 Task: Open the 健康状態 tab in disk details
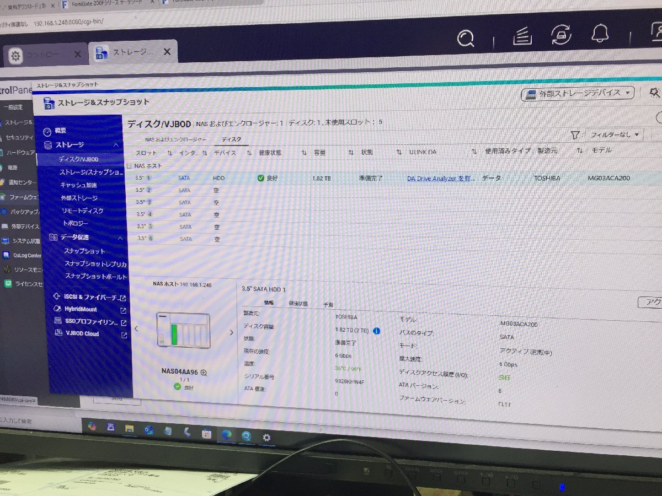[x=298, y=304]
